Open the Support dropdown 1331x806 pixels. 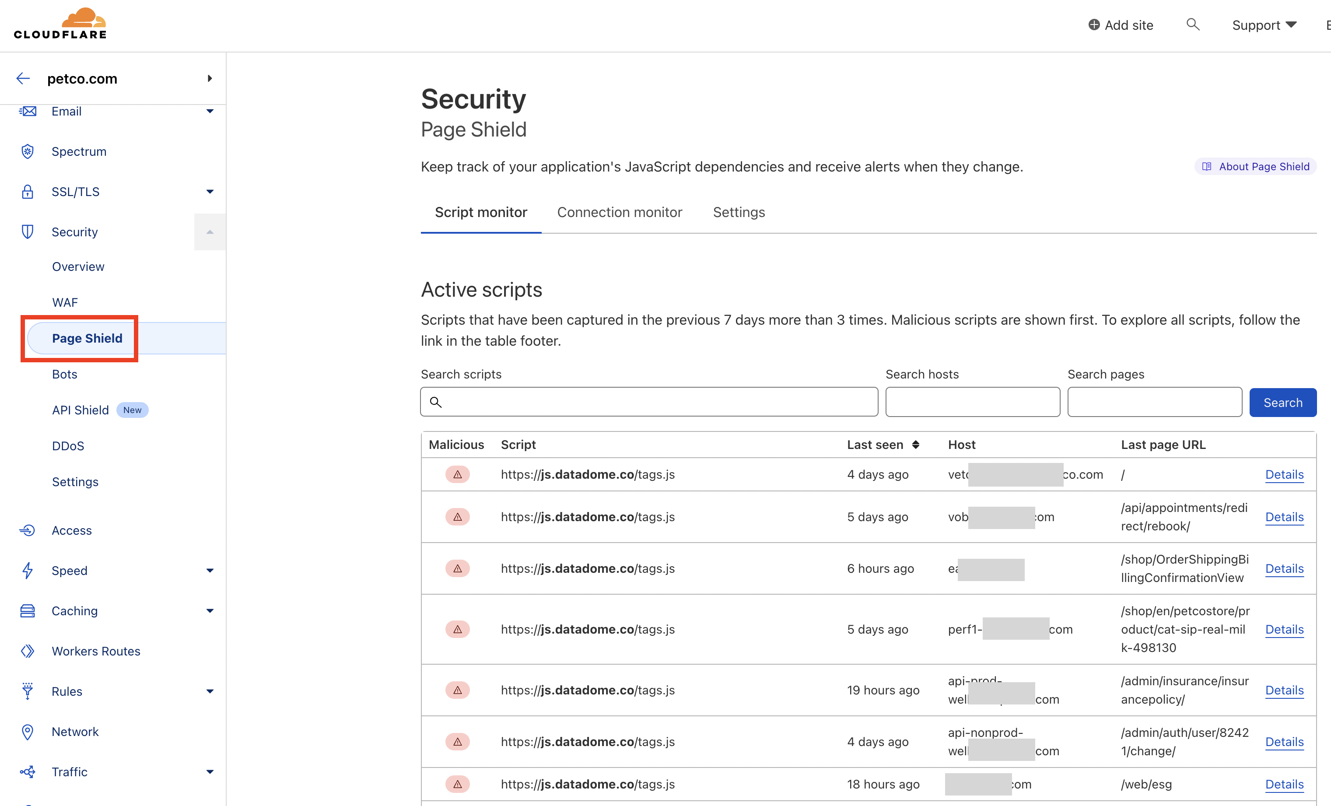pos(1264,25)
